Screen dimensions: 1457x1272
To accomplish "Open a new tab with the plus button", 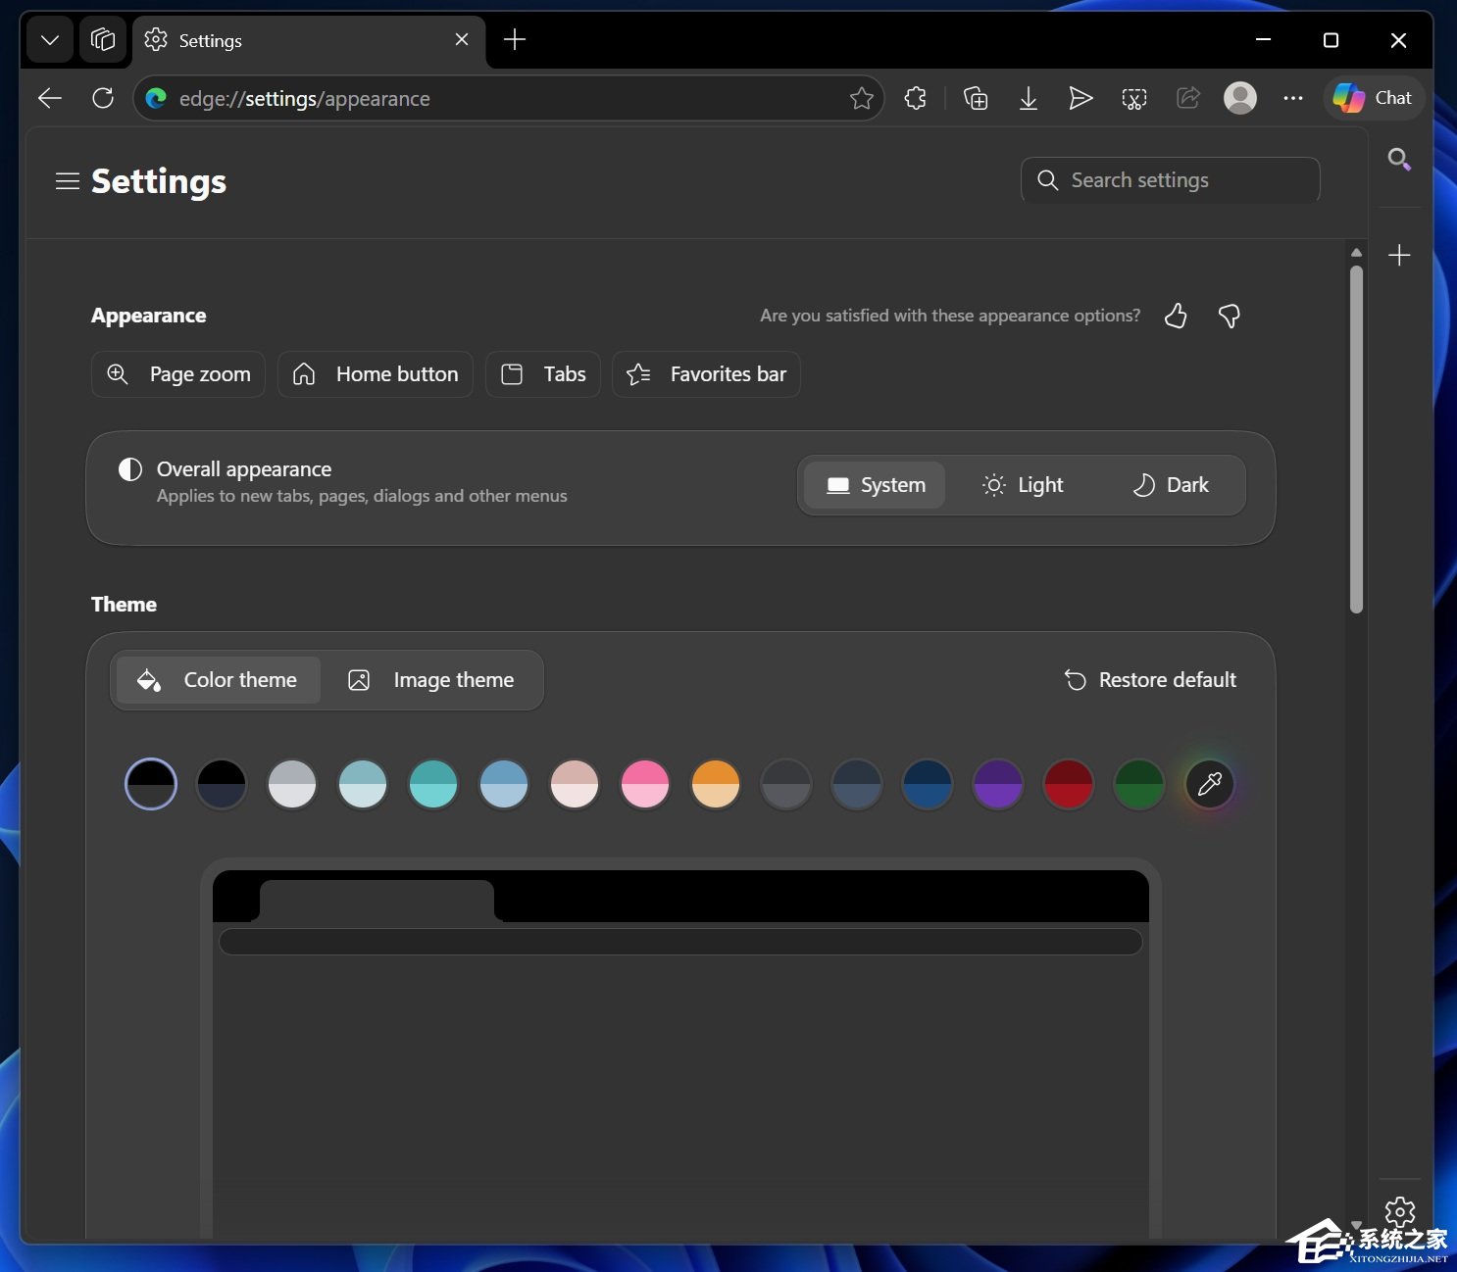I will [515, 39].
